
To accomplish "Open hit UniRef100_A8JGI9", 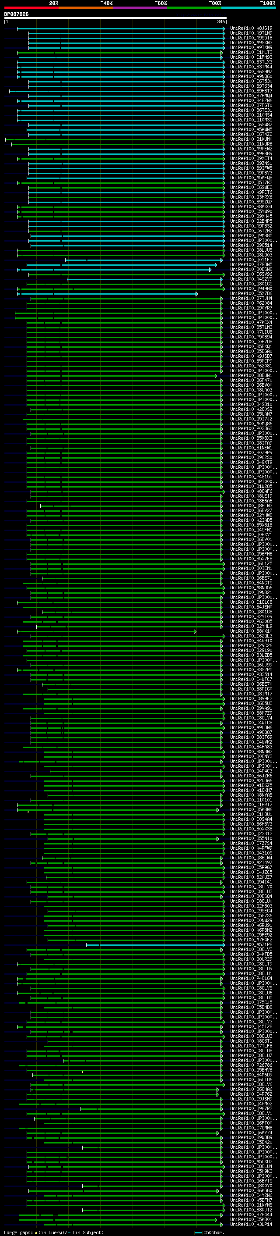I will tap(251, 28).
